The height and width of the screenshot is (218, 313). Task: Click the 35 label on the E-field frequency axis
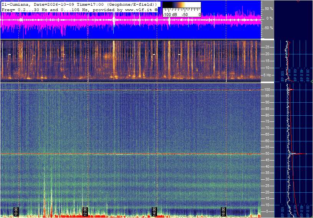pyautogui.click(x=267, y=173)
